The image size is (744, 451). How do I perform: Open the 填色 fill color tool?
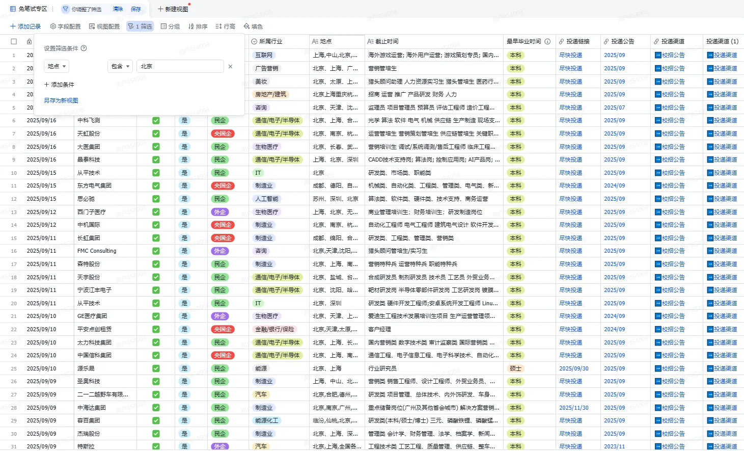[253, 26]
